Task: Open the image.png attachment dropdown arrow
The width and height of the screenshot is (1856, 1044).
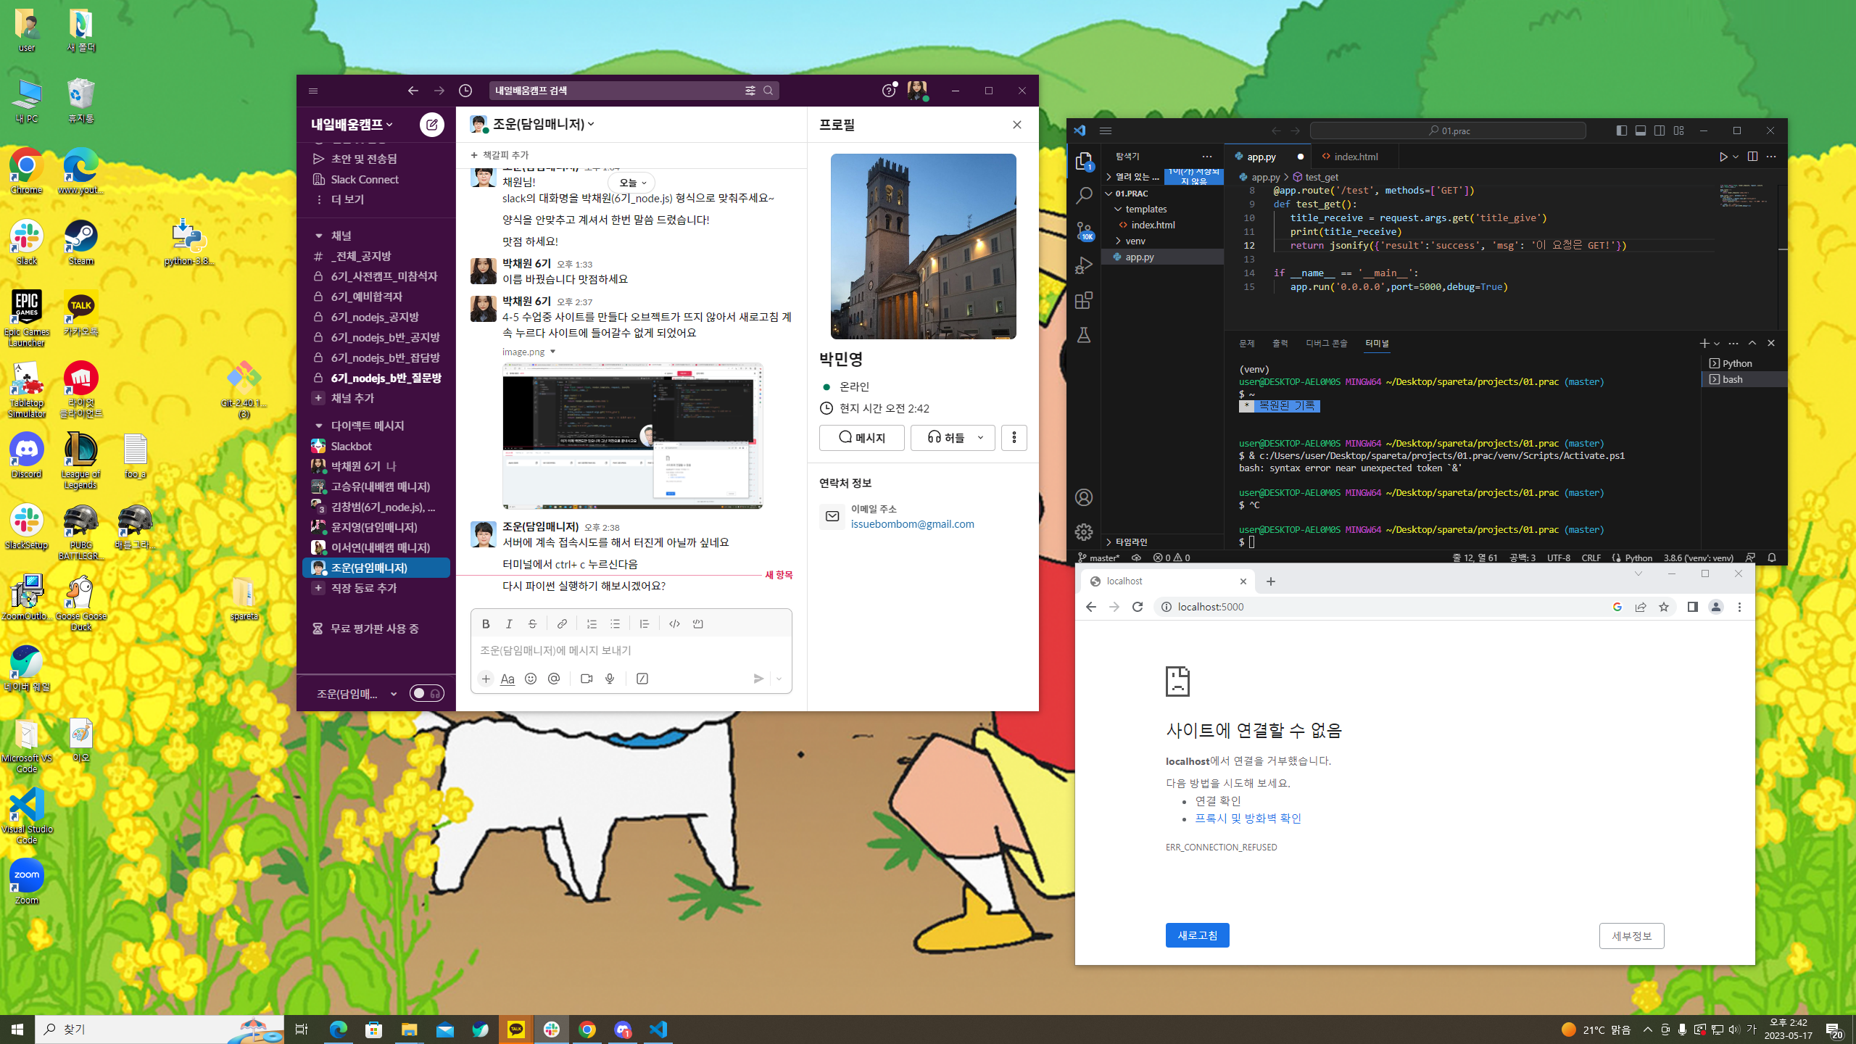Action: [x=552, y=352]
